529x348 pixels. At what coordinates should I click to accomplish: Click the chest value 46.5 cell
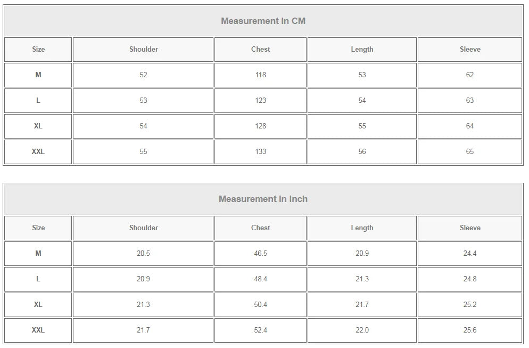point(260,254)
